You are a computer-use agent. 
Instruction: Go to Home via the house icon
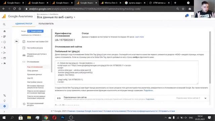[x=4, y=31]
